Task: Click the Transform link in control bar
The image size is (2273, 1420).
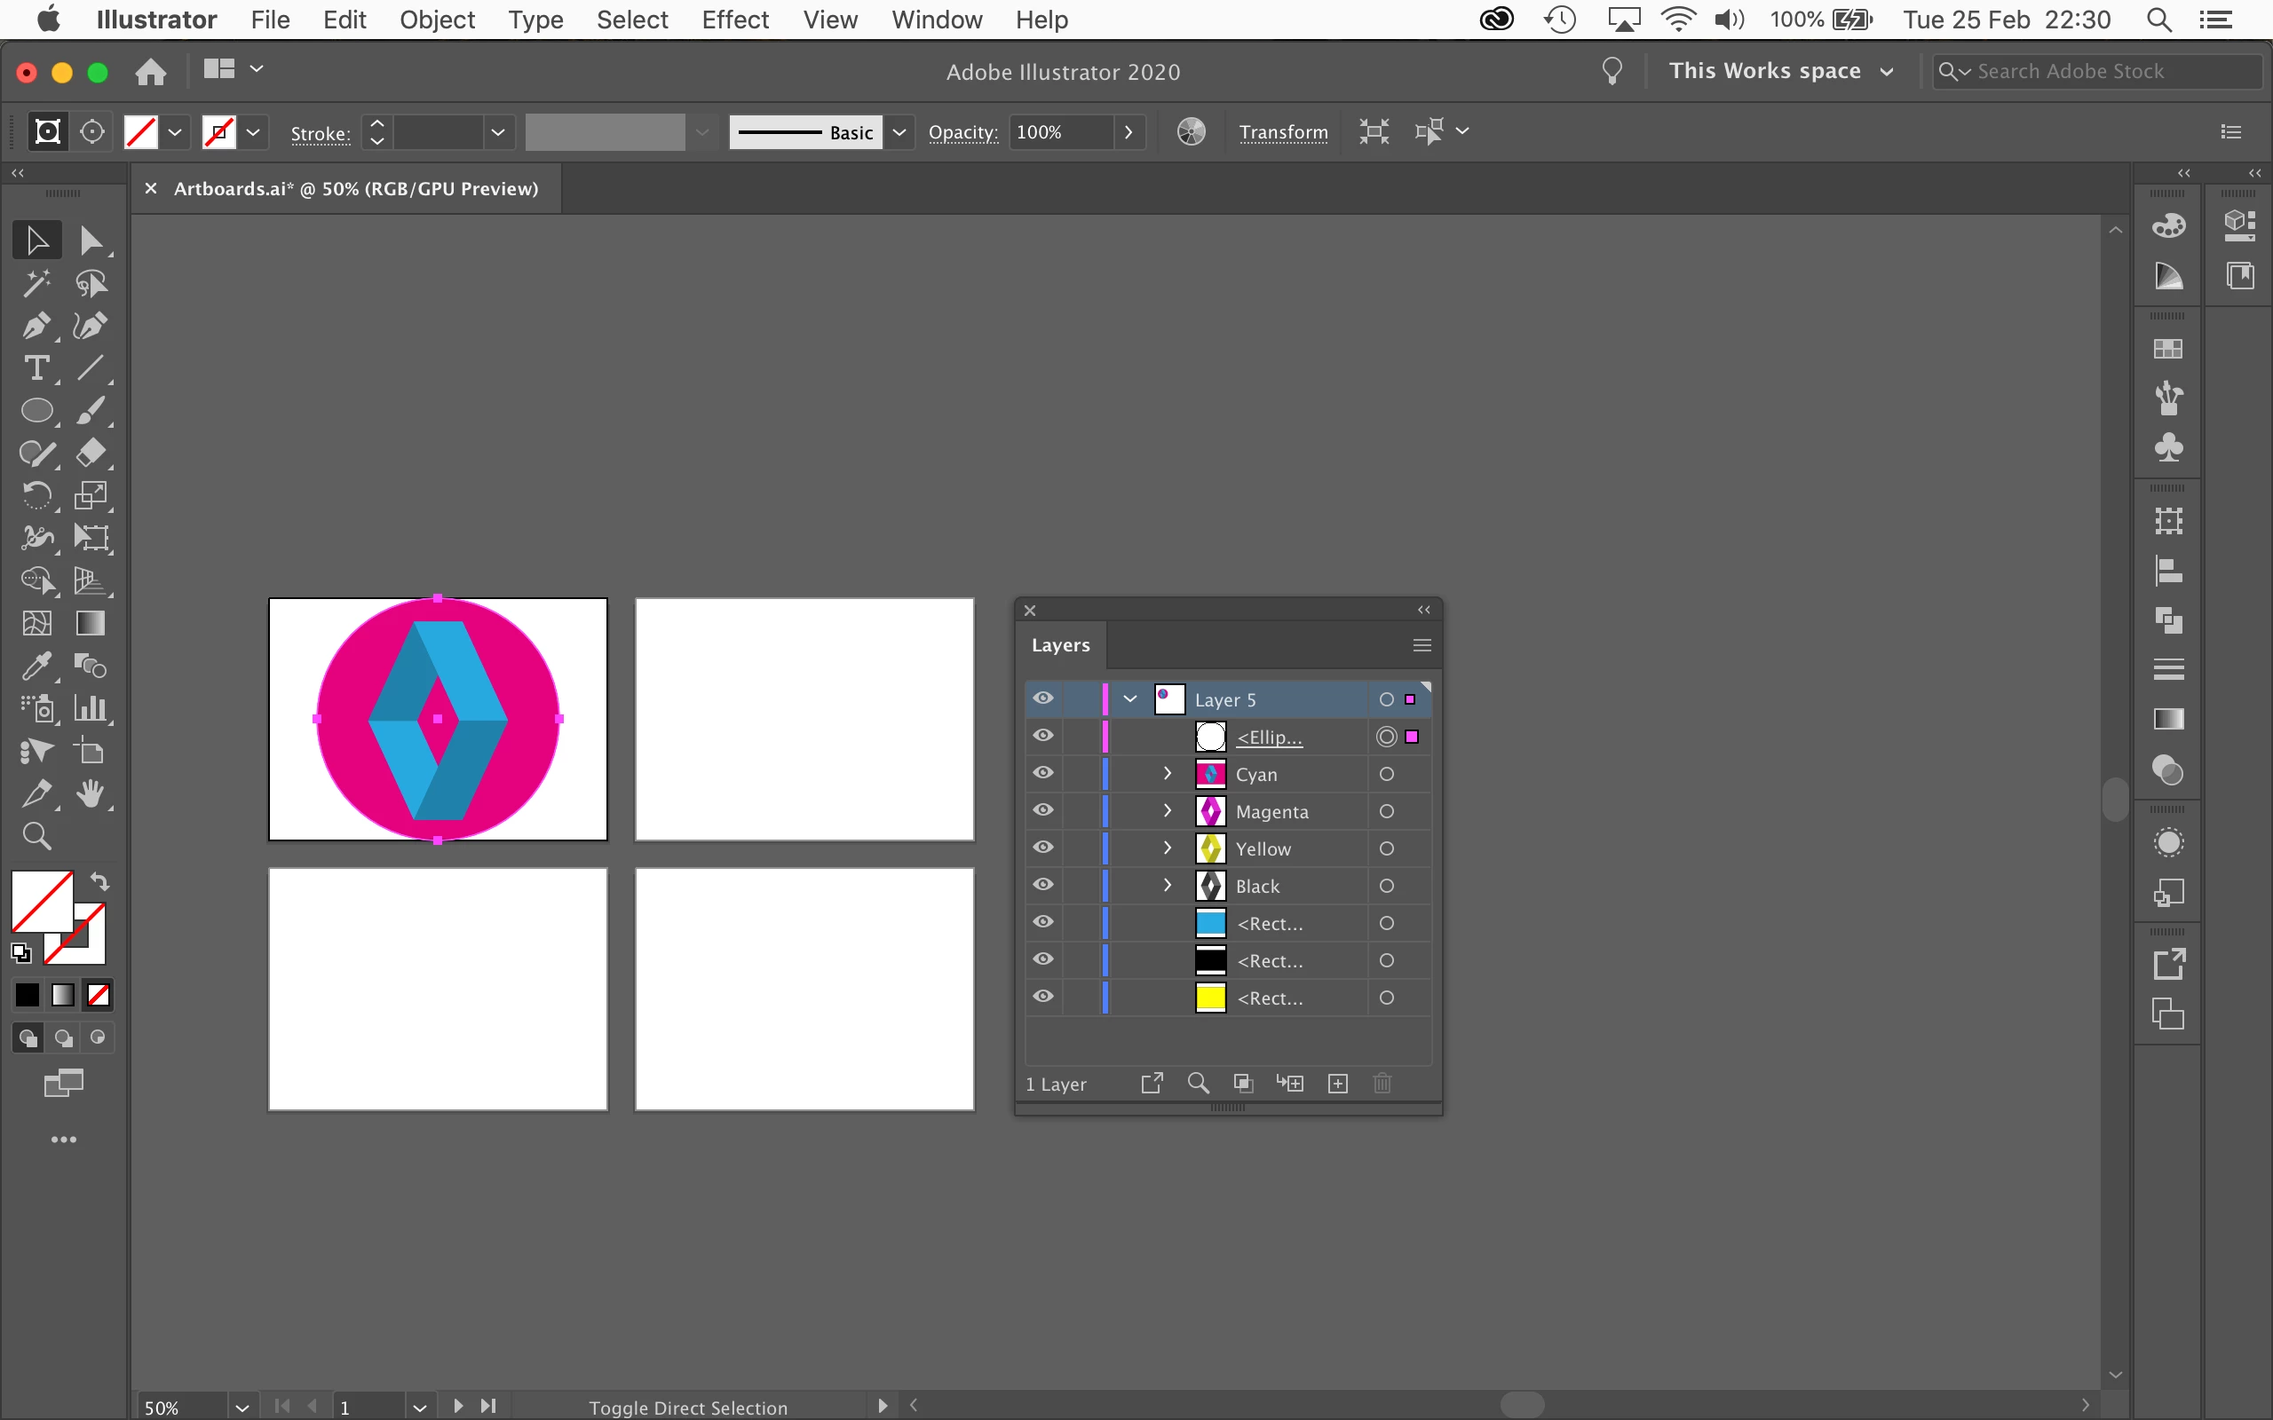Action: click(1283, 132)
